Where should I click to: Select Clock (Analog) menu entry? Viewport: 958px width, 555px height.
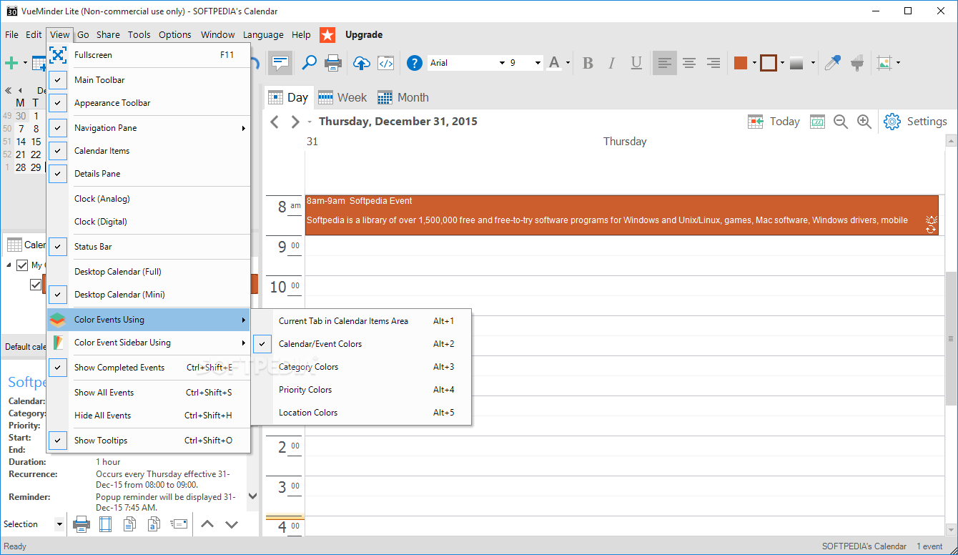point(149,199)
